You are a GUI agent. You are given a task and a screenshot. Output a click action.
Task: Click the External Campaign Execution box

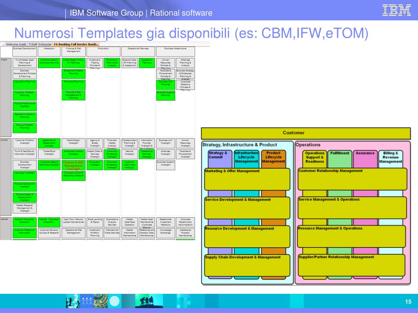pyautogui.click(x=24, y=222)
